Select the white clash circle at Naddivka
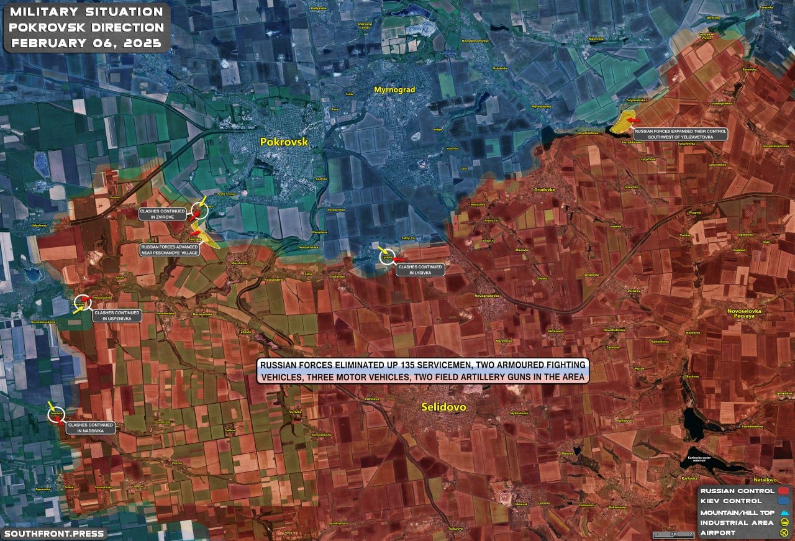Screen dimensions: 795x541 57,414
